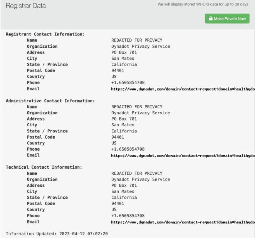Viewport: 255px width, 238px height.
Task: Click the Technical Address label
Action: click(36, 185)
